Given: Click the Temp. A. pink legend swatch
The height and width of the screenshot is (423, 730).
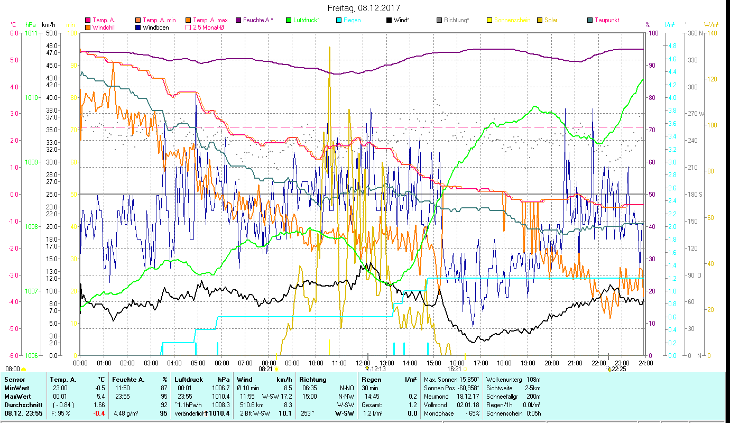Looking at the screenshot, I should (x=88, y=20).
